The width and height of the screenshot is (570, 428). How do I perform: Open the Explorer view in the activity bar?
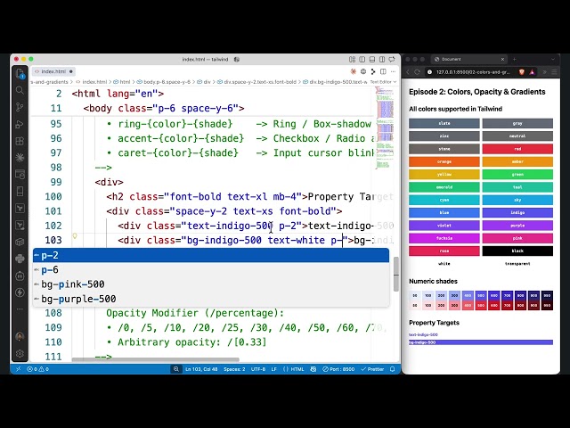20,73
